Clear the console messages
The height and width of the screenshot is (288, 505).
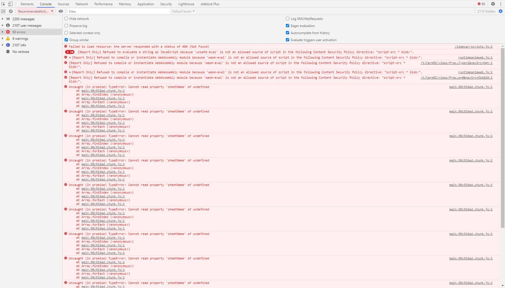point(11,11)
